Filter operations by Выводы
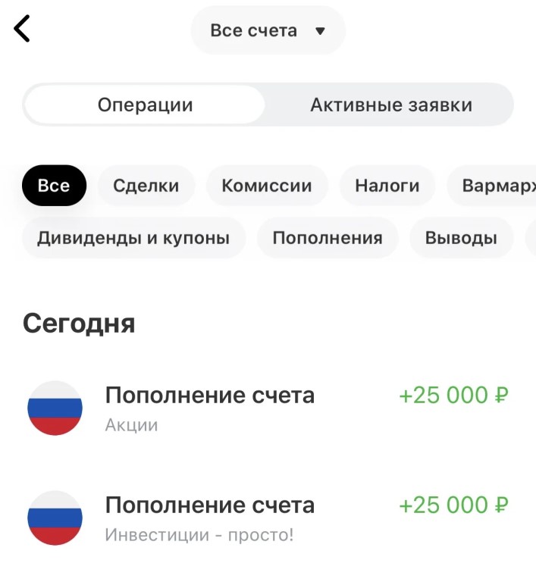Image resolution: width=536 pixels, height=582 pixels. tap(461, 238)
